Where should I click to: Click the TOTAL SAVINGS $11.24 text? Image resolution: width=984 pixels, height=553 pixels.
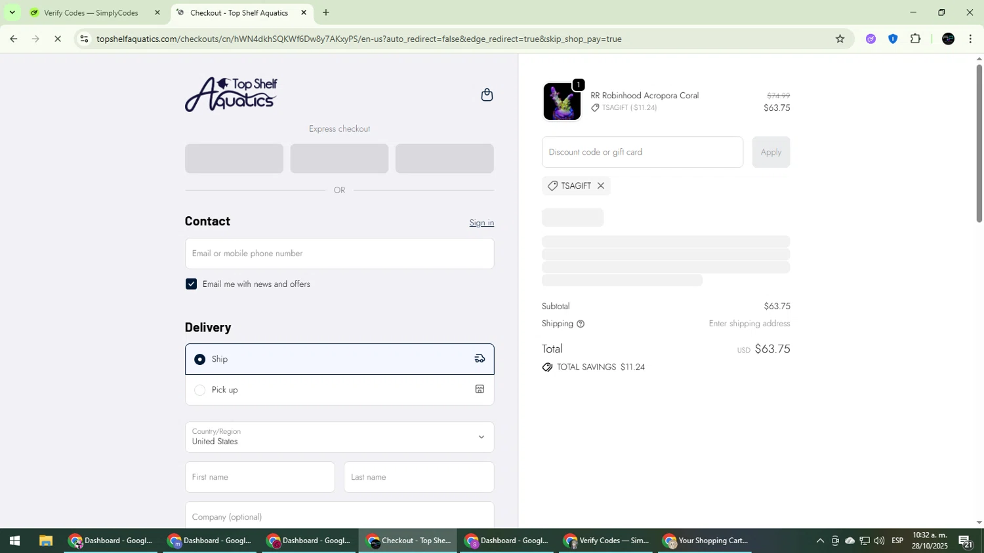click(x=600, y=368)
